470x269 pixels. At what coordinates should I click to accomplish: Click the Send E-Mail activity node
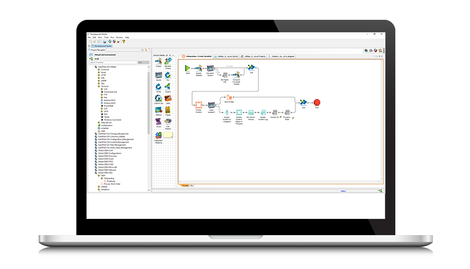click(x=228, y=97)
